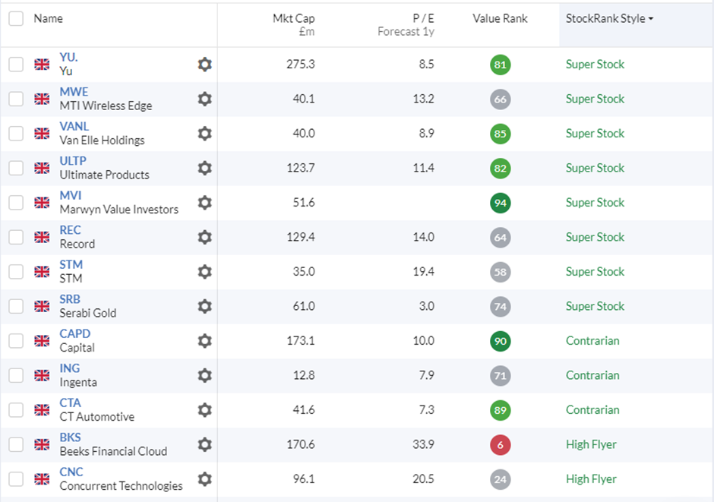Click the Contrarian style label for Ingenta
714x502 pixels.
coord(592,375)
